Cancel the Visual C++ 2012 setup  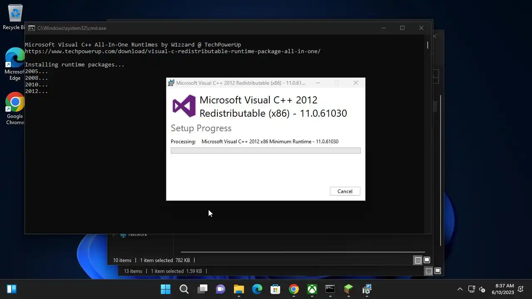345,191
